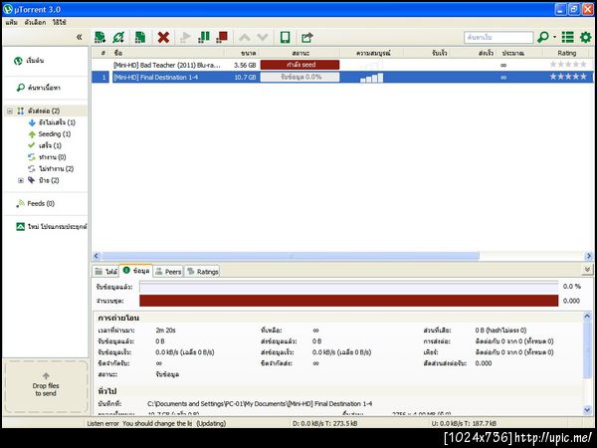The image size is (597, 448).
Task: Select the Active (0) sidebar filter
Action: coord(47,157)
